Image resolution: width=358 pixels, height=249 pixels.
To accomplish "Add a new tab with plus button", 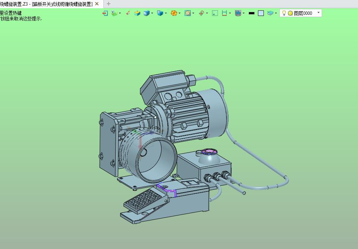I will (x=109, y=4).
